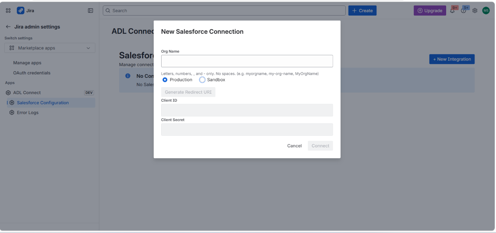This screenshot has width=496, height=233.
Task: Click the New Salesforce Connection title
Action: pyautogui.click(x=202, y=32)
